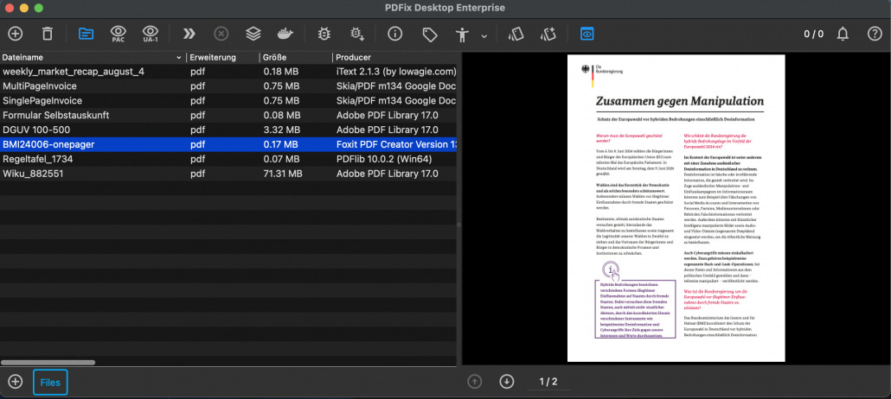
Task: Click the bug debug icon
Action: (324, 34)
